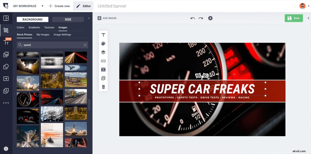Click the search magnifier icon
Image resolution: width=311 pixels, height=154 pixels.
point(20,45)
